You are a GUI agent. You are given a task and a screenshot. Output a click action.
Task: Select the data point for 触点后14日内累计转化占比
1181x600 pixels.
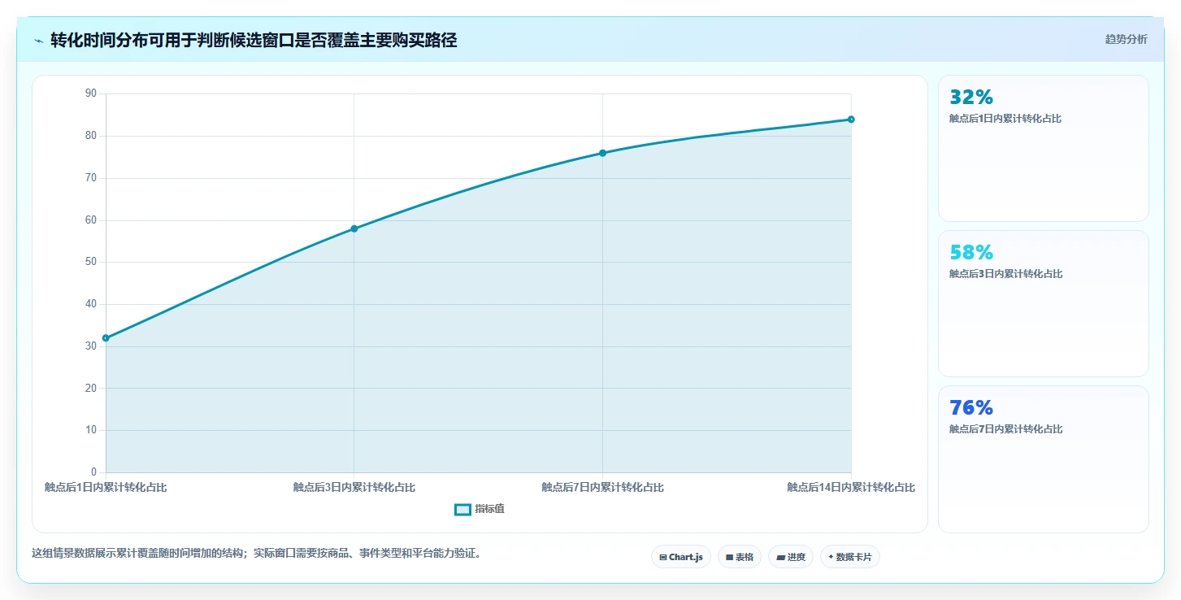[x=851, y=120]
